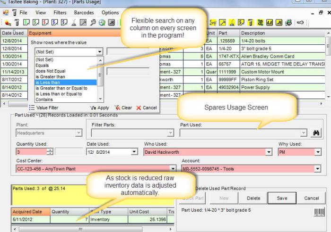Click the app window icon left of File menu
The image size is (331, 232).
[6, 13]
